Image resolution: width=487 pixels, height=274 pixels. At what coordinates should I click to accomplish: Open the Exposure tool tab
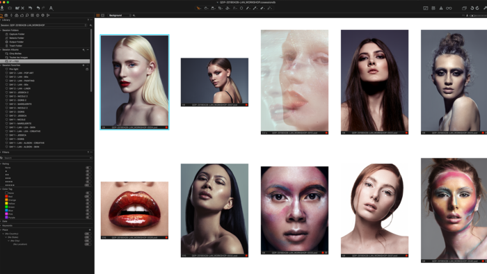(22, 15)
